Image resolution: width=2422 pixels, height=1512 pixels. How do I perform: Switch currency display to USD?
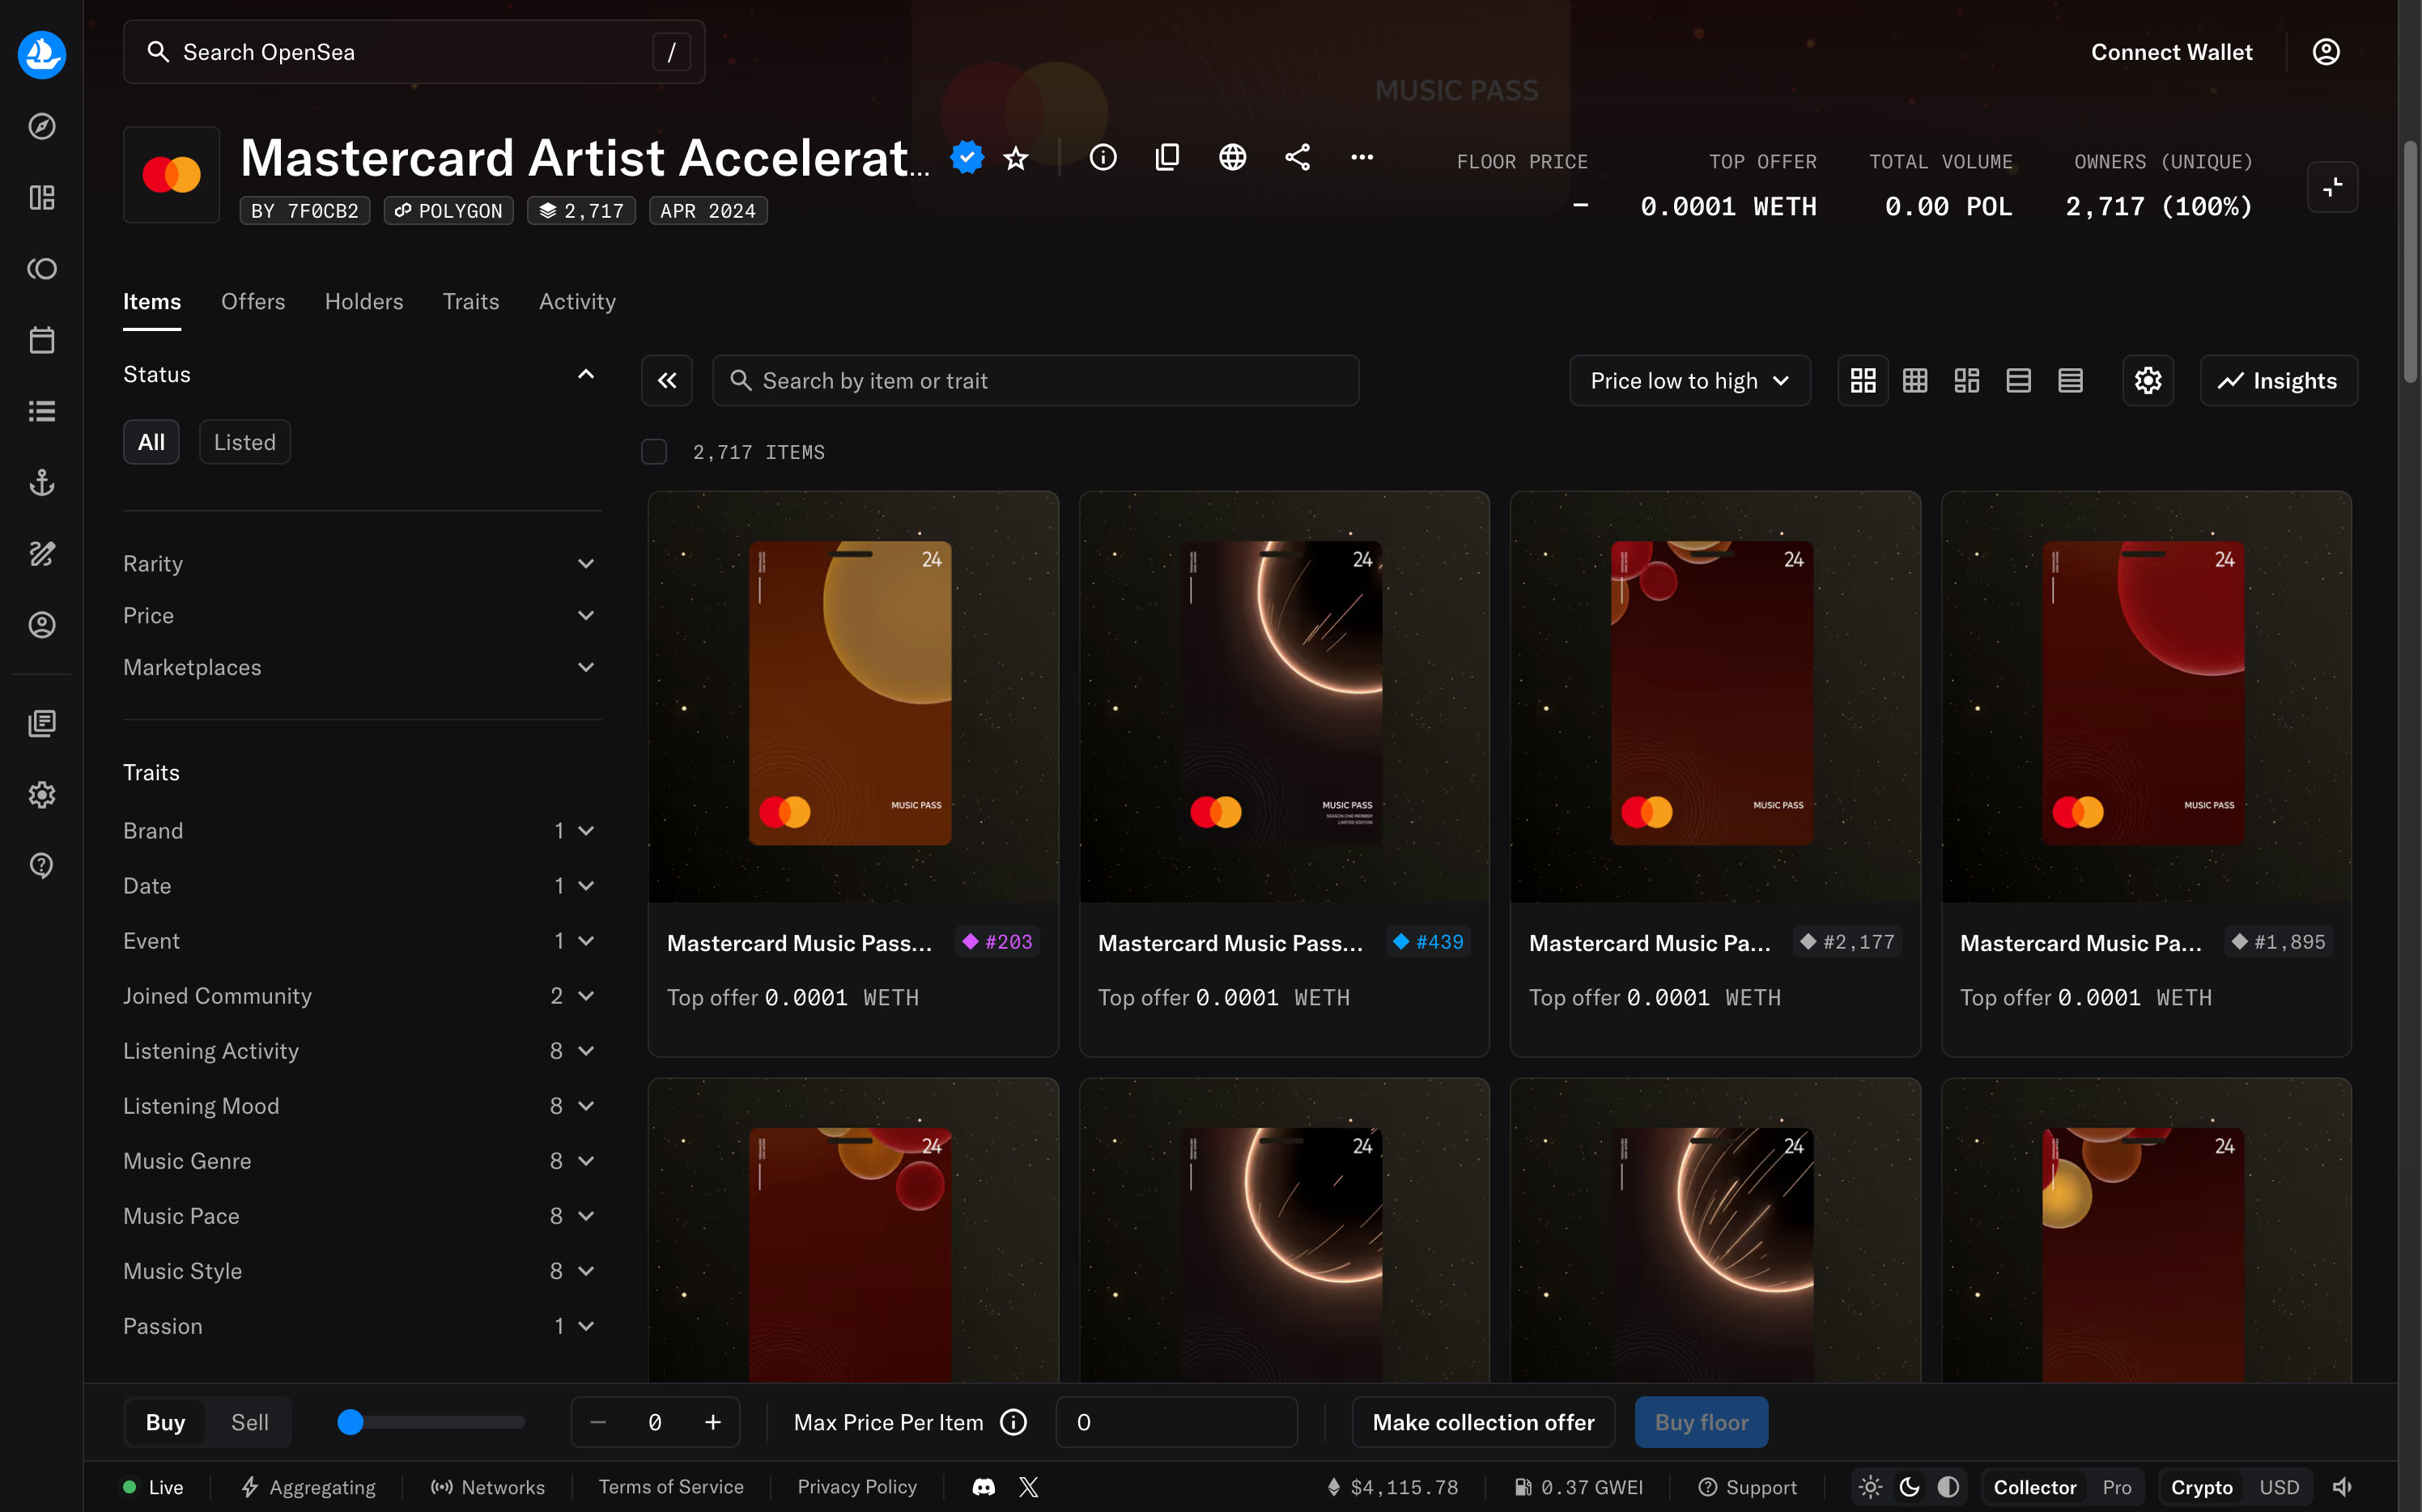(x=2279, y=1487)
